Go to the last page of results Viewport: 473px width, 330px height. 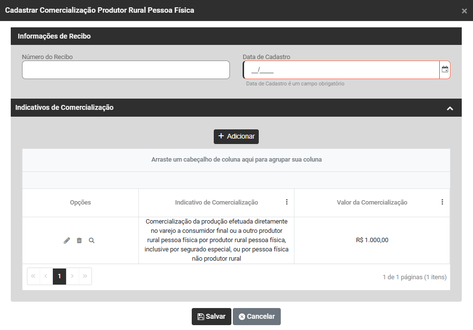tap(85, 276)
